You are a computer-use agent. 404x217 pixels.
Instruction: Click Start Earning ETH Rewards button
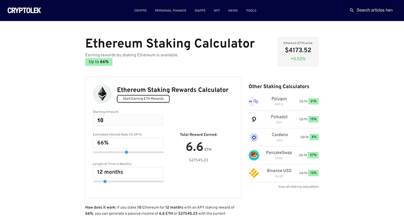[x=143, y=99]
